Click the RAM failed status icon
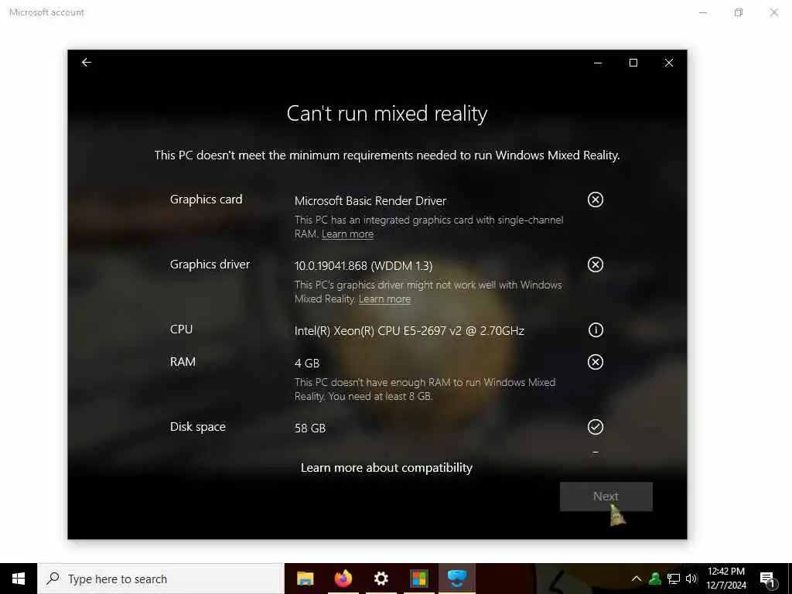The height and width of the screenshot is (594, 792). tap(596, 362)
